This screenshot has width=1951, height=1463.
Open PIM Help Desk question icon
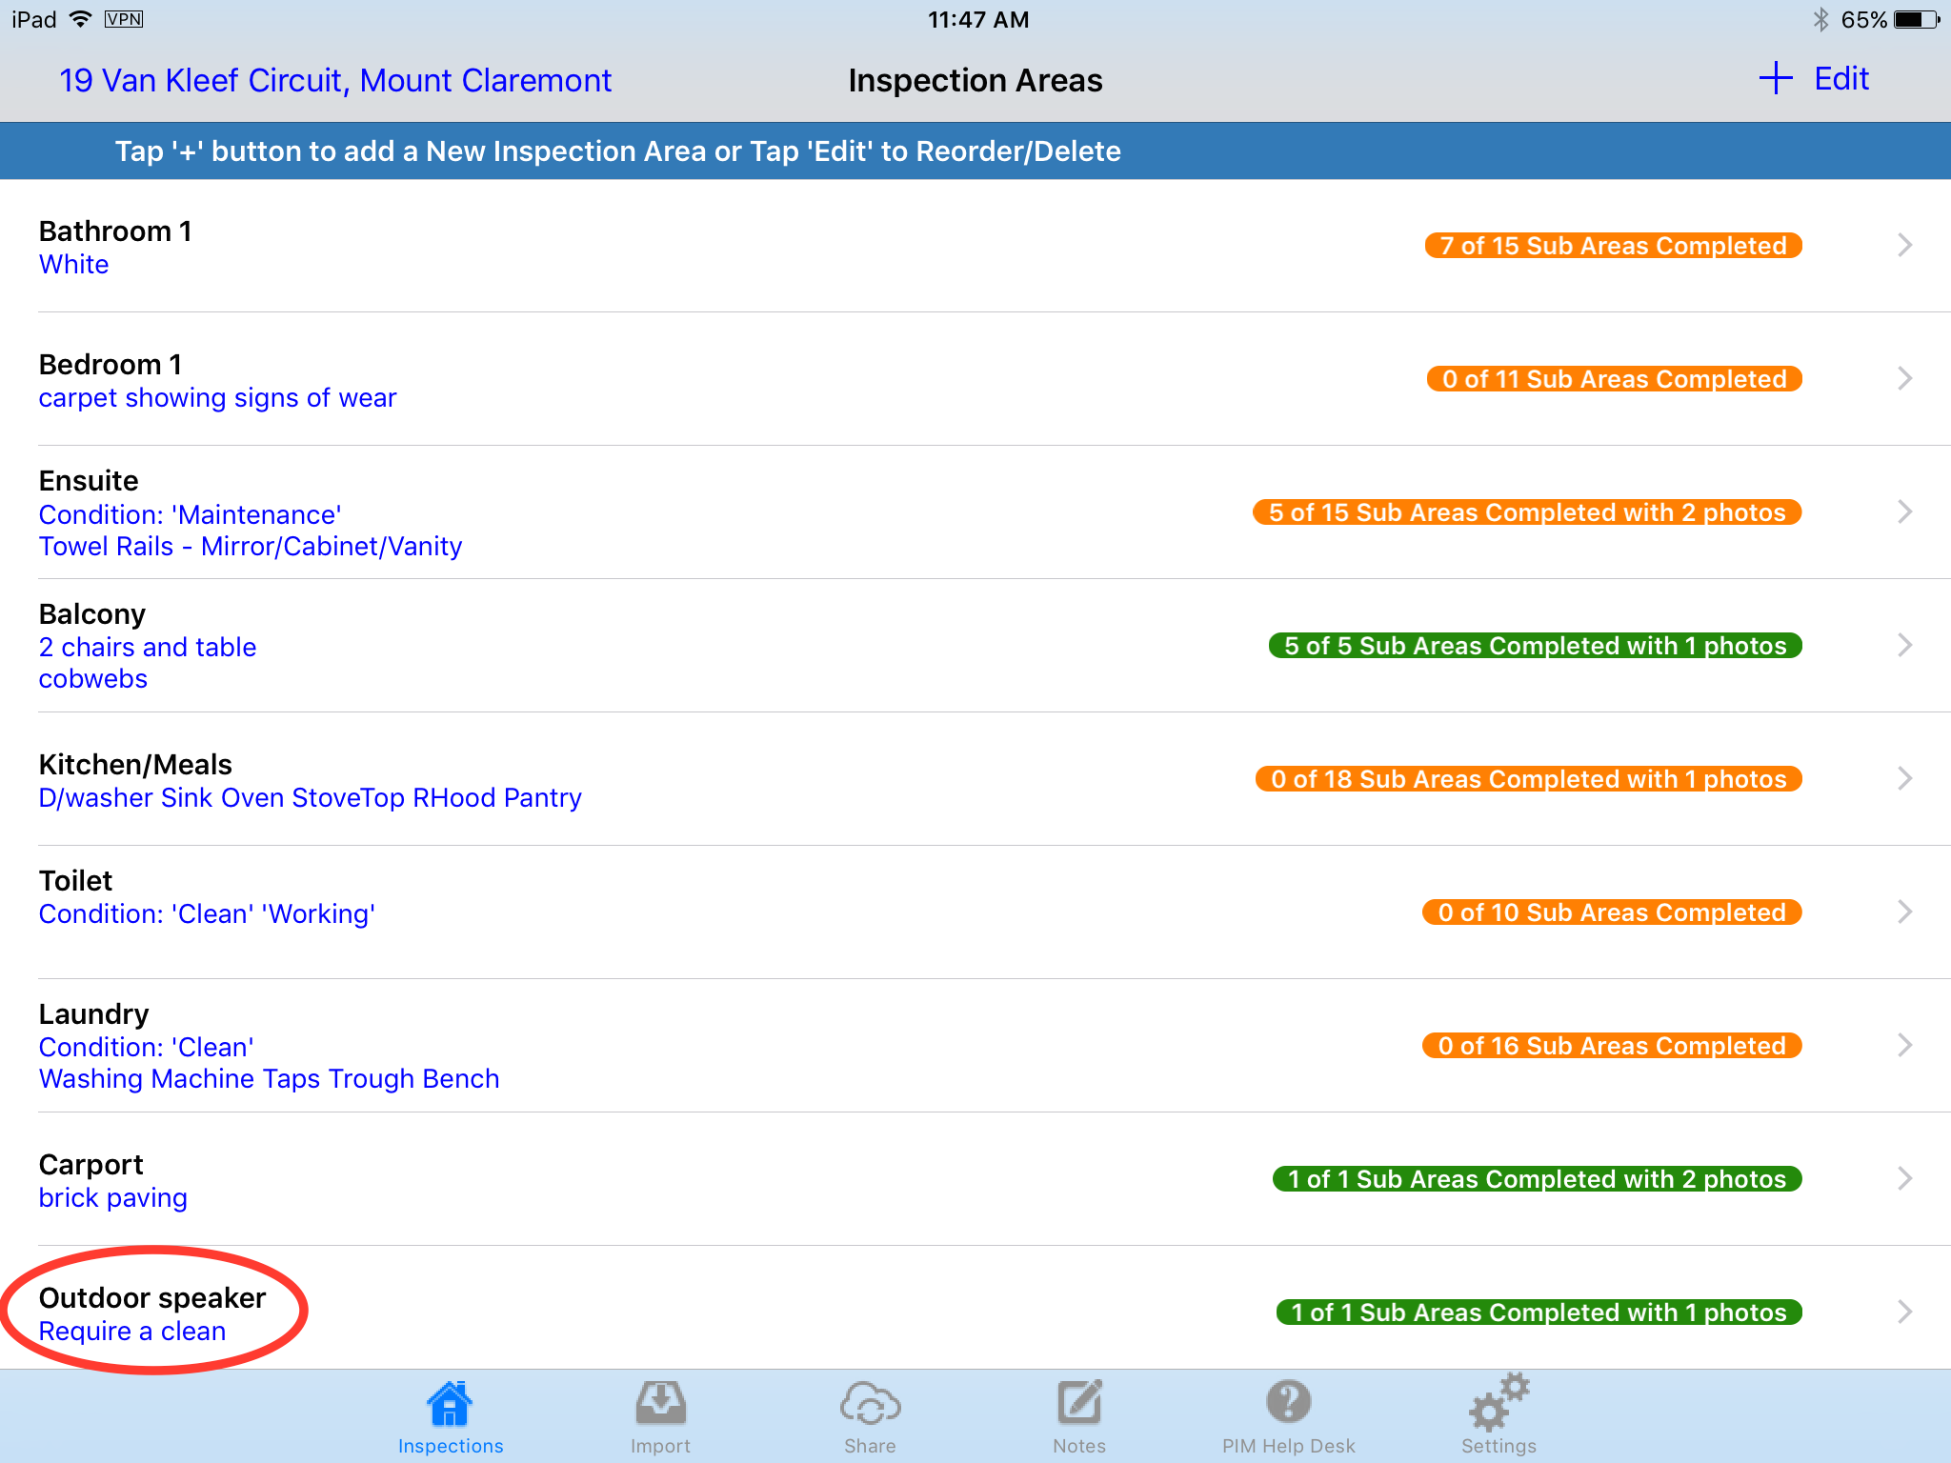click(x=1288, y=1404)
